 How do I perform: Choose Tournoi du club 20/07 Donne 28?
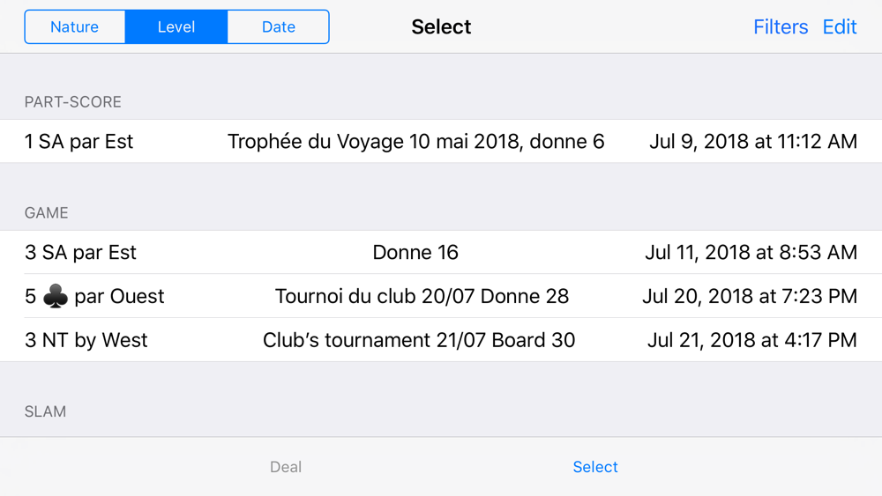(x=422, y=297)
